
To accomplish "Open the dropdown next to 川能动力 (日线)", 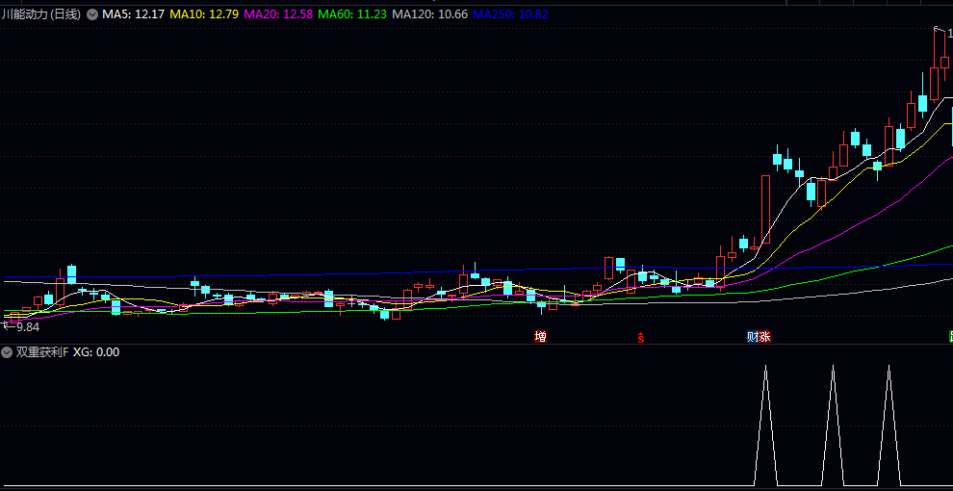I will pos(92,14).
